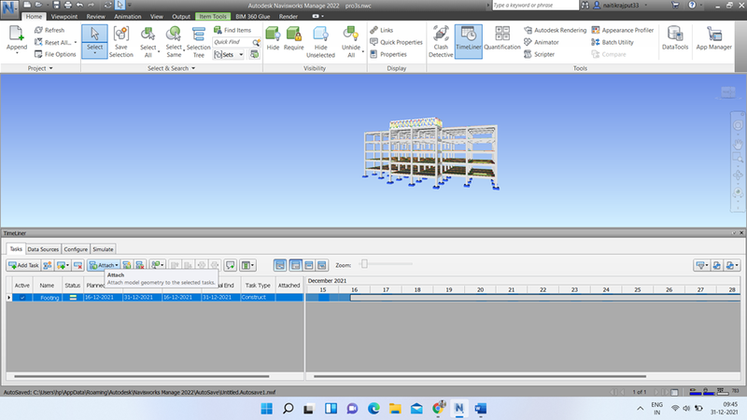Toggle Quick Properties display
Image resolution: width=747 pixels, height=420 pixels.
coord(396,42)
